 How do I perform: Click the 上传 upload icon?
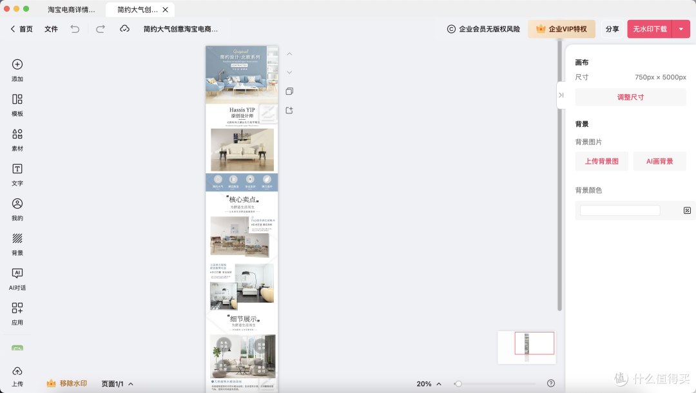pyautogui.click(x=17, y=371)
